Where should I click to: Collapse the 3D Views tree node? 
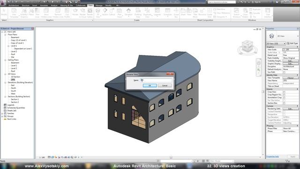pos(5,74)
